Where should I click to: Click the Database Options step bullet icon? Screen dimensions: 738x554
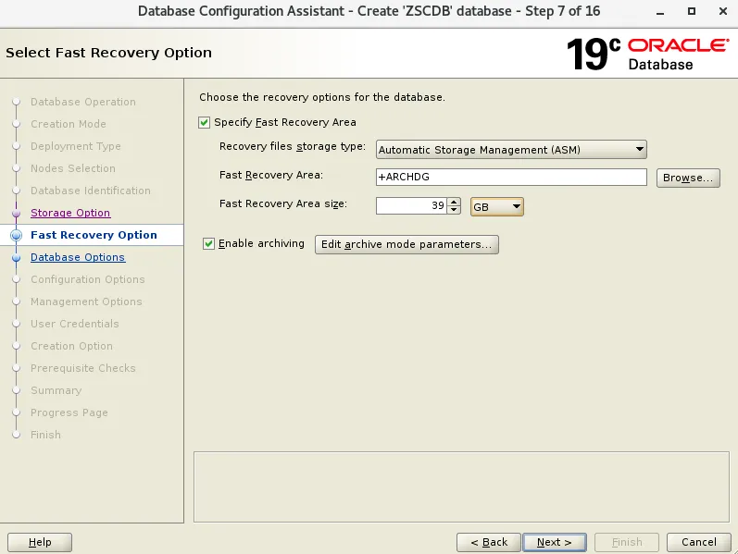[16, 258]
